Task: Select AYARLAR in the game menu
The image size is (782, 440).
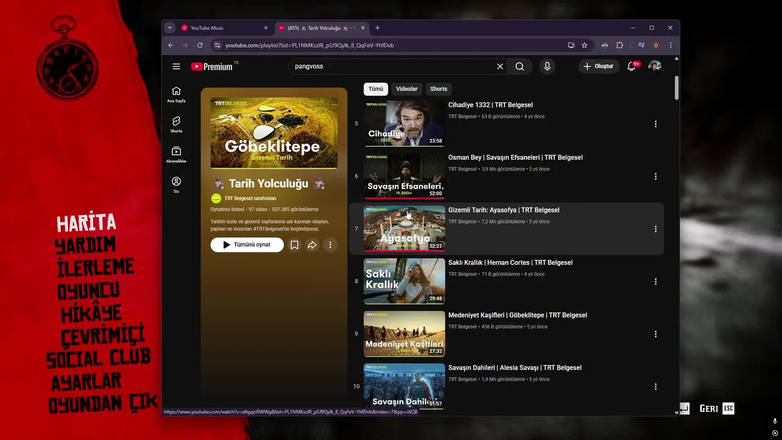Action: click(x=86, y=383)
